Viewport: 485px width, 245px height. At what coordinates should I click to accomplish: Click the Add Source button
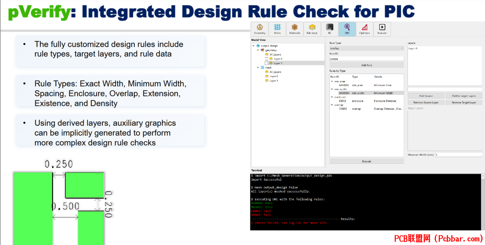[x=426, y=96]
